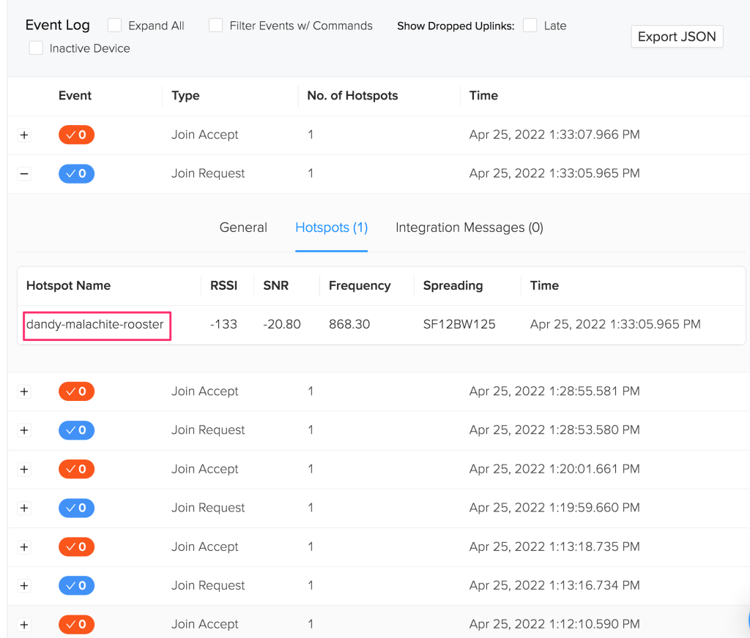
Task: Click blue badge on 1:13:16.734 PM event
Action: pyautogui.click(x=76, y=585)
